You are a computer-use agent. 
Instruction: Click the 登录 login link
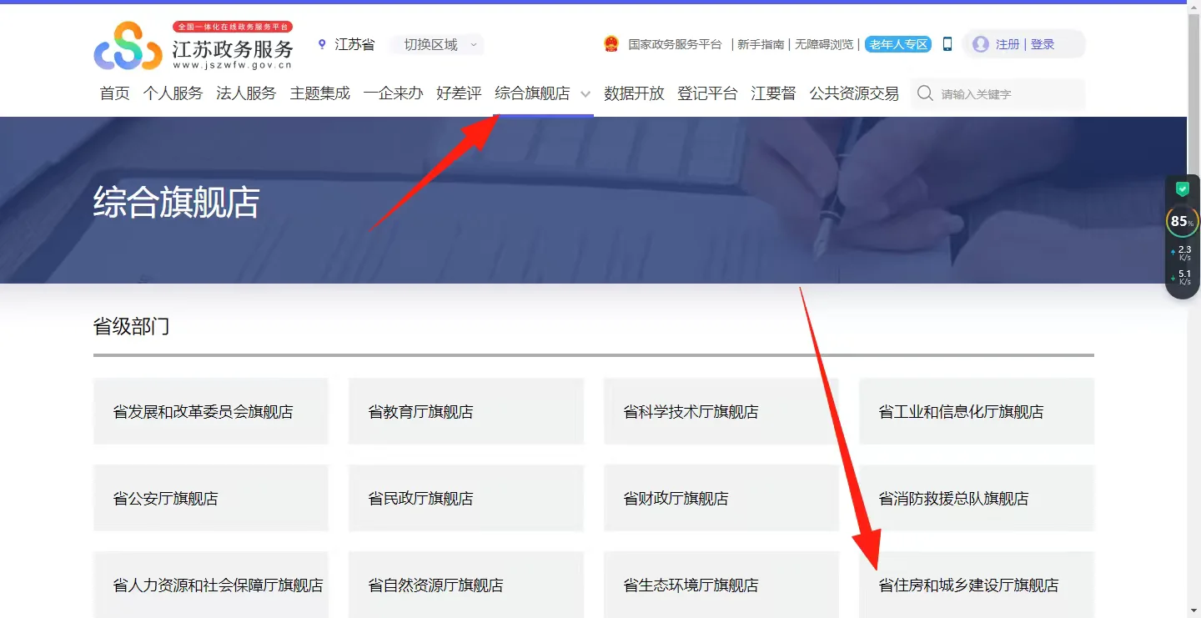(1045, 44)
